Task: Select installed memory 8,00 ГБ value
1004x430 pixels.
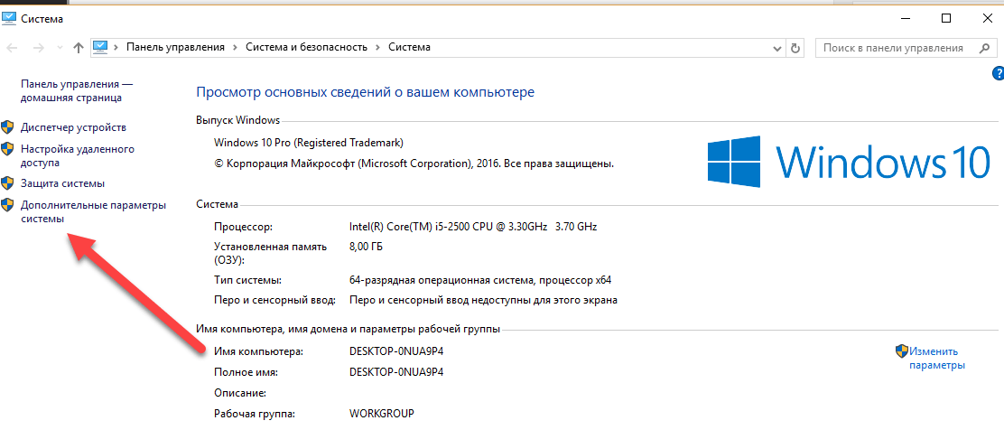Action: click(367, 246)
